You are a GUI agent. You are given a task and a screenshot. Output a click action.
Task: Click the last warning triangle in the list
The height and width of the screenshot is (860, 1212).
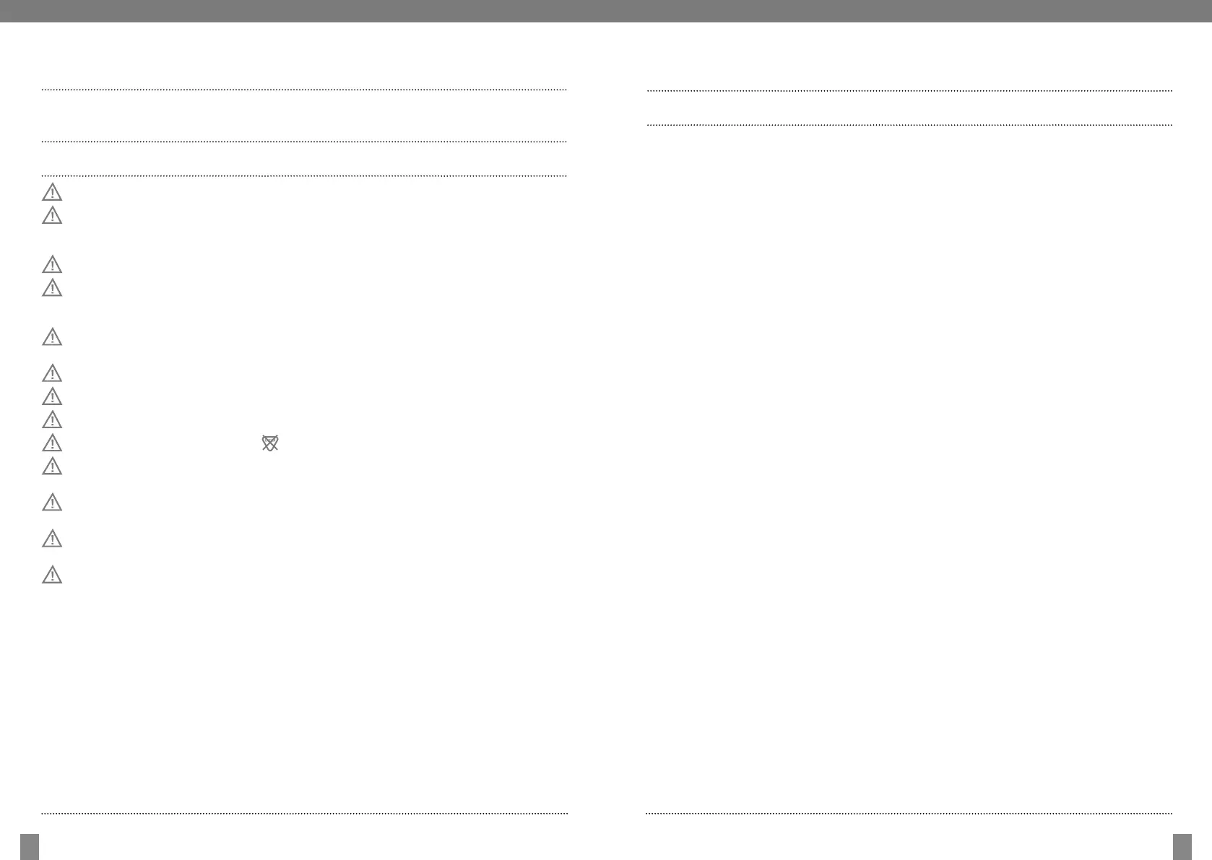52,575
